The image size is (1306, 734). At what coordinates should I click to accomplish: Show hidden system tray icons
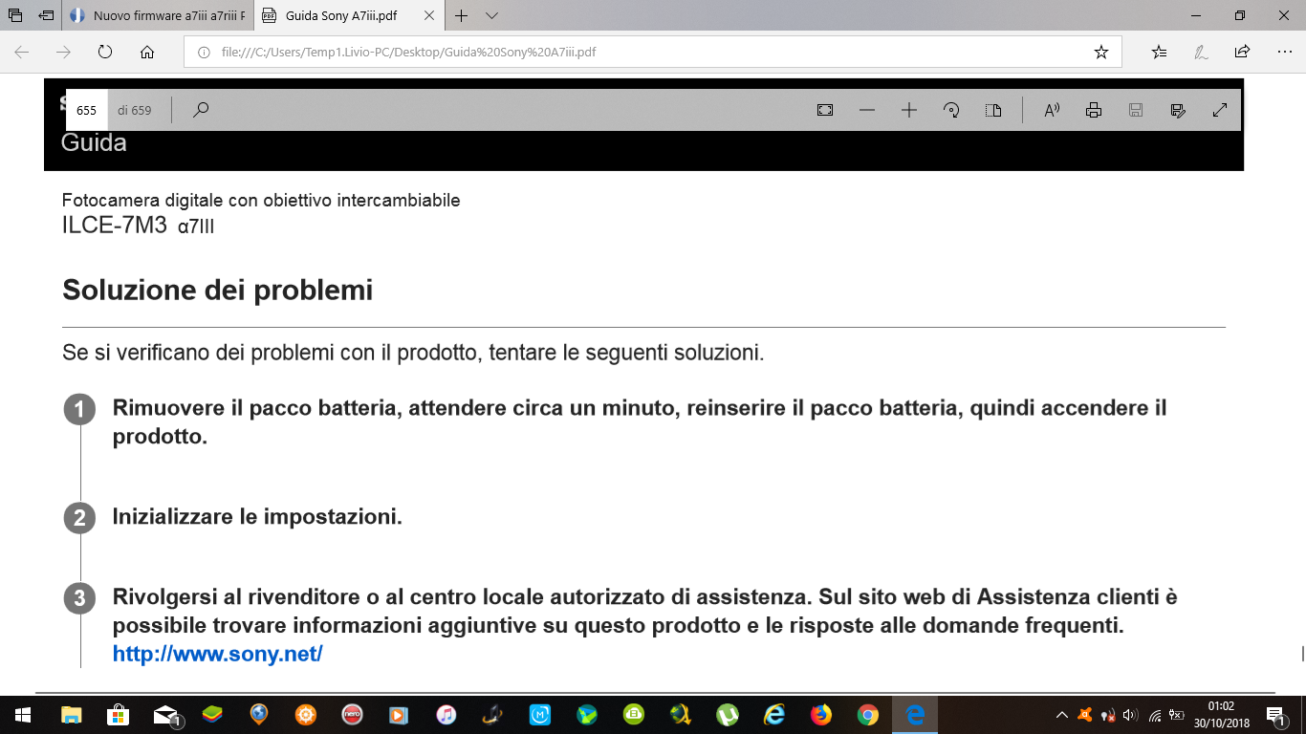(1061, 714)
